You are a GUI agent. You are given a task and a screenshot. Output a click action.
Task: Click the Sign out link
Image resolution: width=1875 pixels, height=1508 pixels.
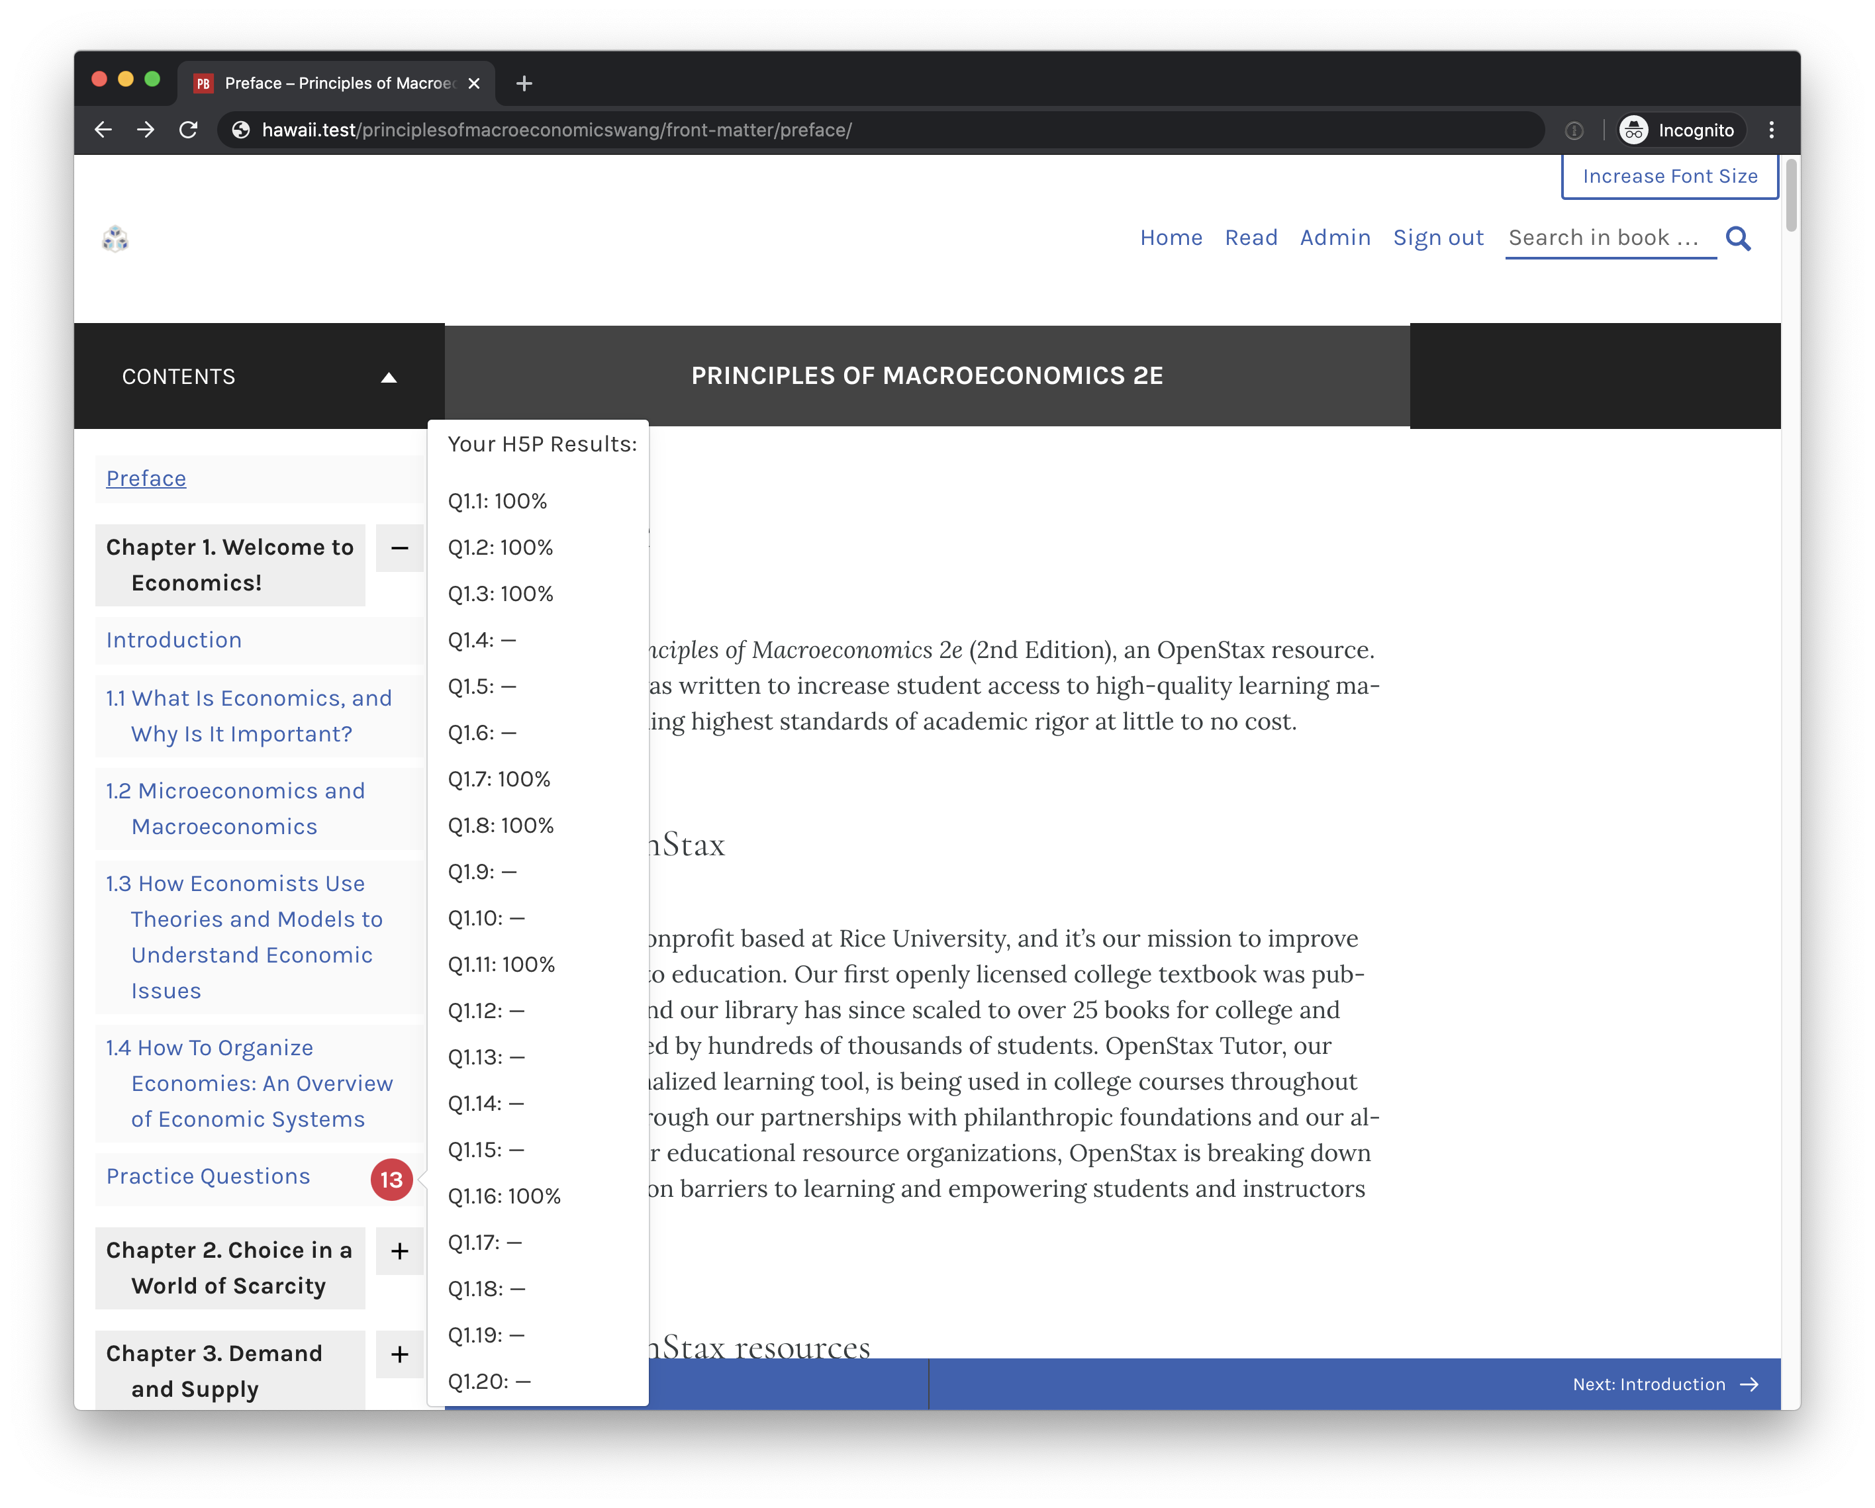point(1439,238)
